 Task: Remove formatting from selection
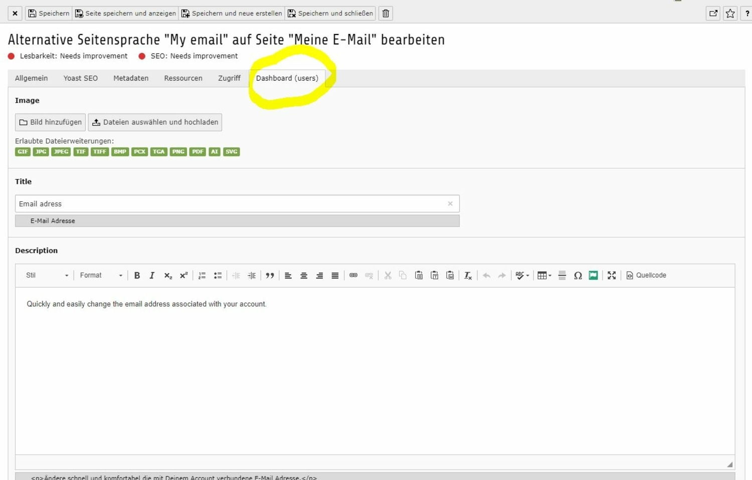(468, 276)
